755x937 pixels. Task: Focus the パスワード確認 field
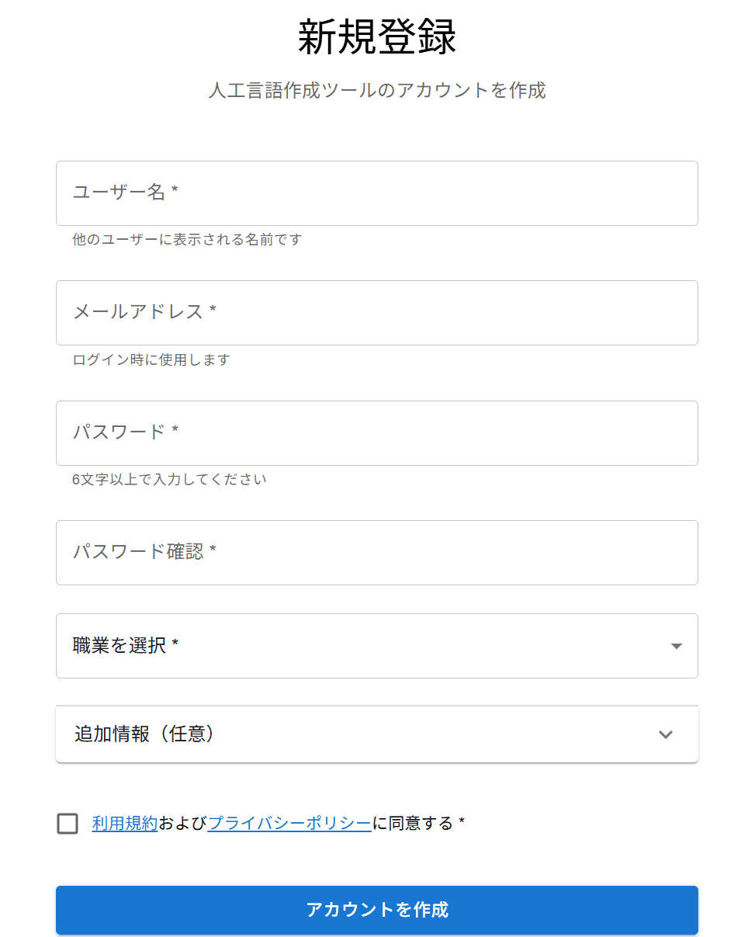tap(377, 553)
